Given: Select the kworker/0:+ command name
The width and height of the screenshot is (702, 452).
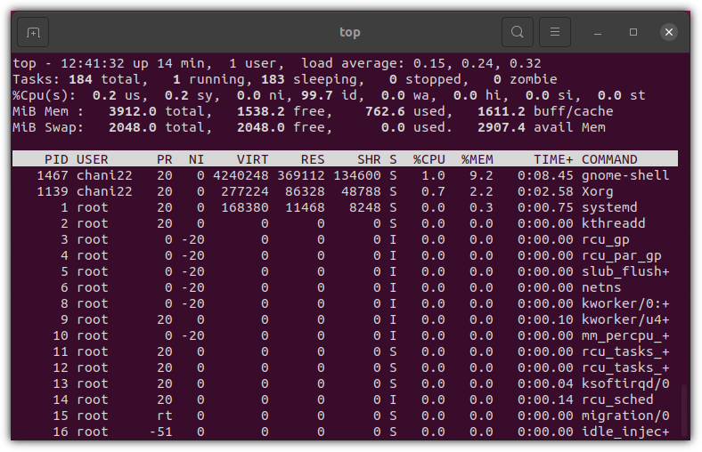Looking at the screenshot, I should [625, 303].
